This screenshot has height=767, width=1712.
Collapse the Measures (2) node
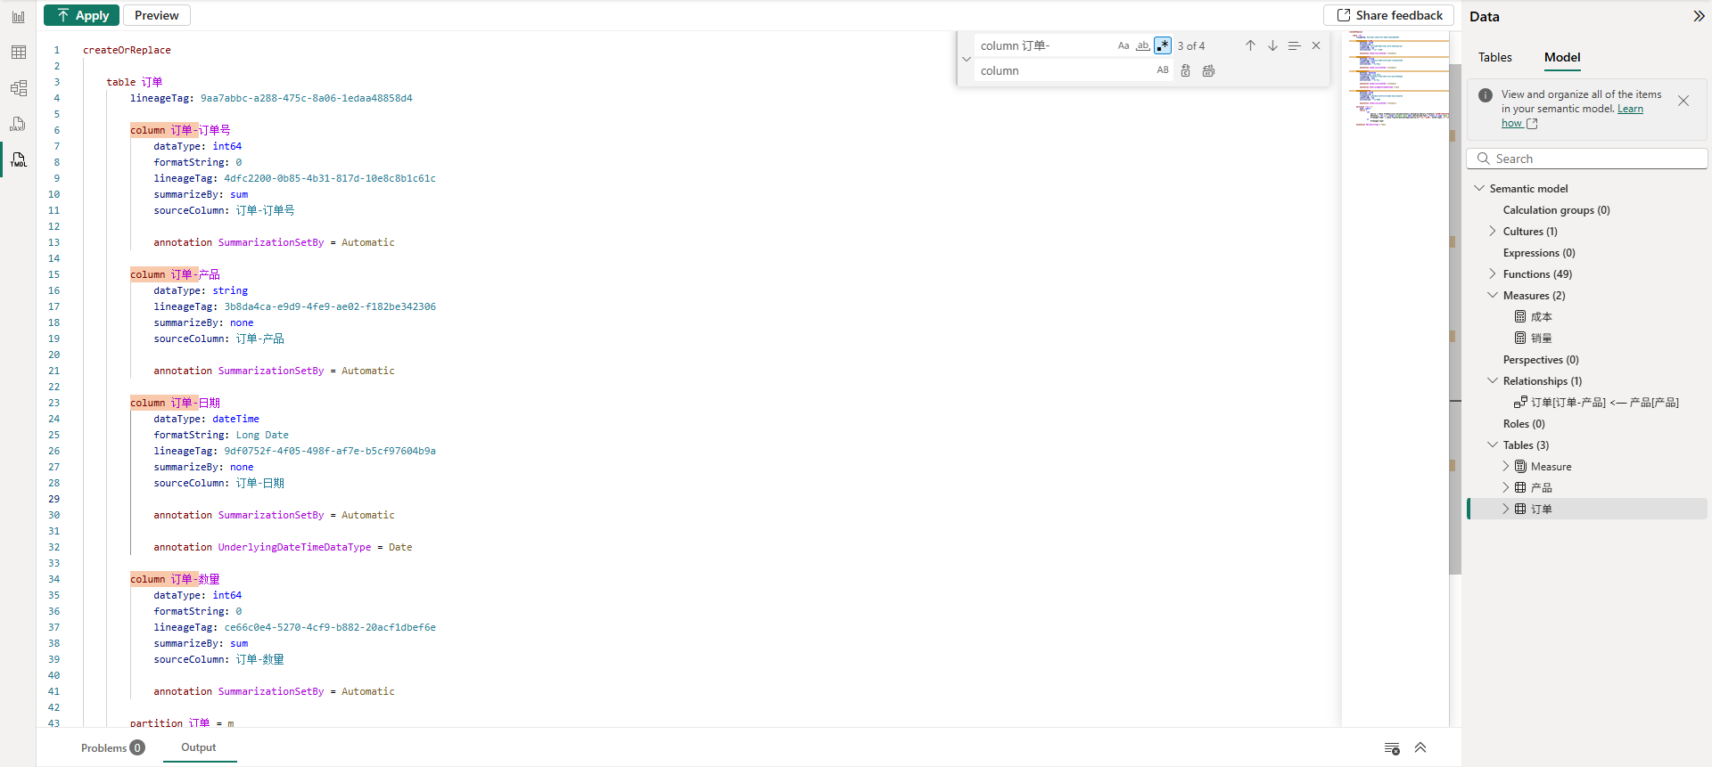[x=1493, y=296]
